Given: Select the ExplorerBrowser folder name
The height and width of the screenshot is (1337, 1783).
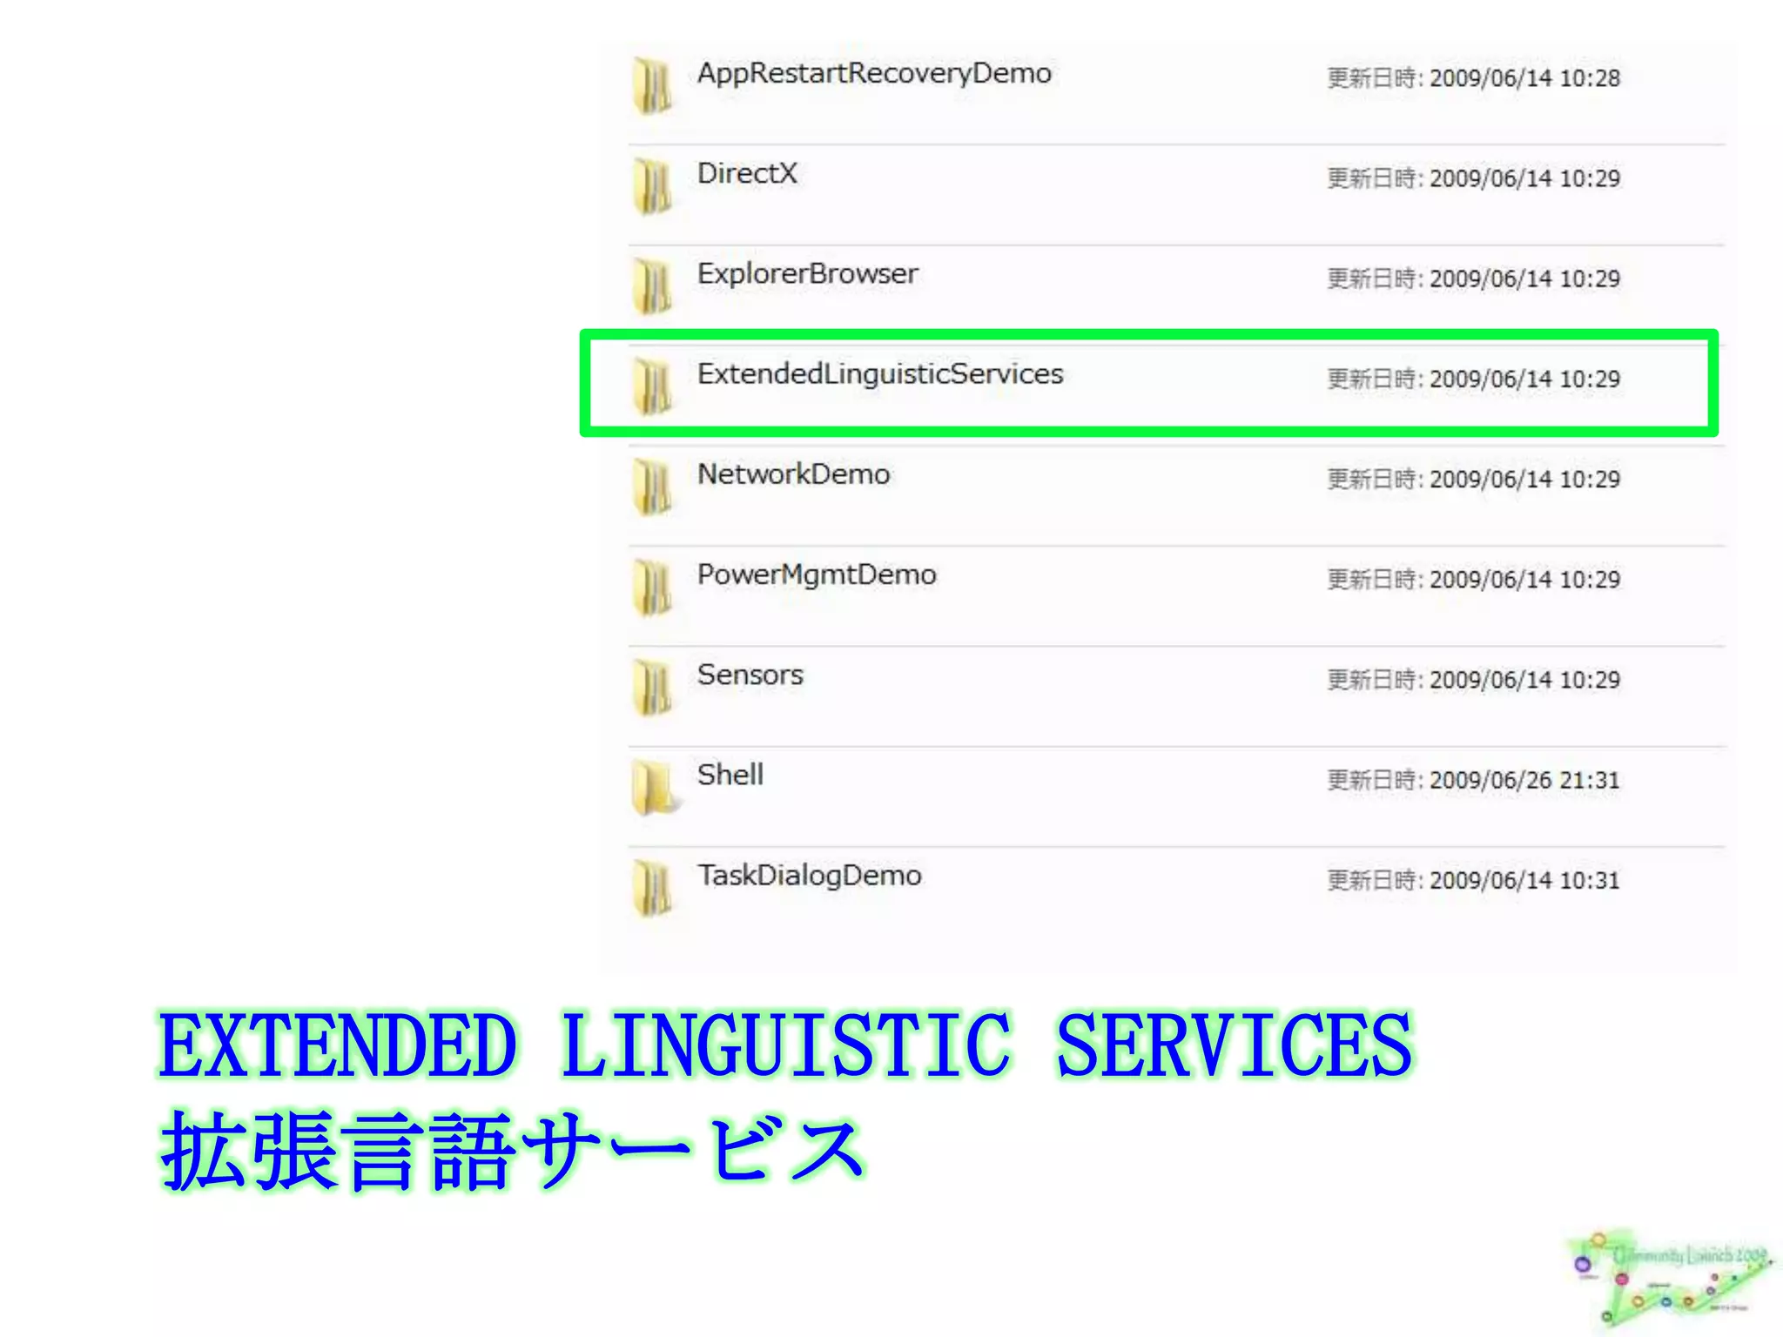Looking at the screenshot, I should point(807,273).
